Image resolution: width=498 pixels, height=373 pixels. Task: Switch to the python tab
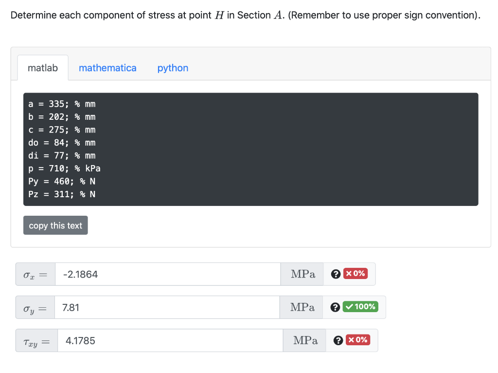[173, 68]
